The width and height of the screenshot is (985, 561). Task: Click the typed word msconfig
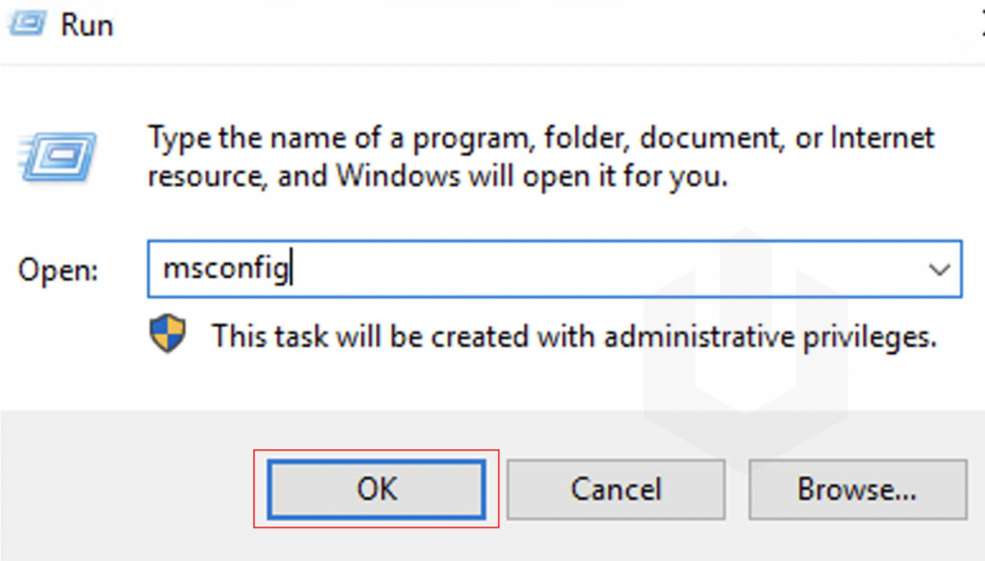coord(225,270)
